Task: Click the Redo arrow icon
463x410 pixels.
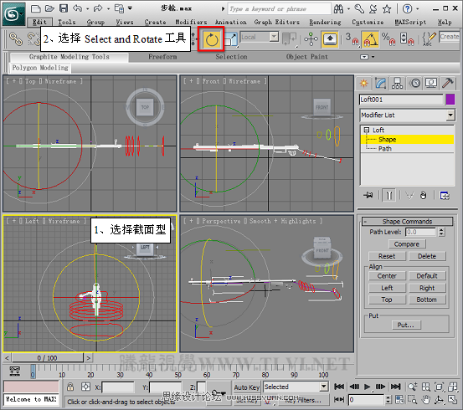Action: click(98, 8)
